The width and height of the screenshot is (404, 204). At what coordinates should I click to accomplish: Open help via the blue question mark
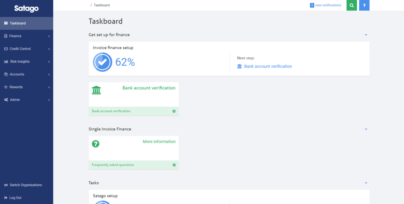364,6
